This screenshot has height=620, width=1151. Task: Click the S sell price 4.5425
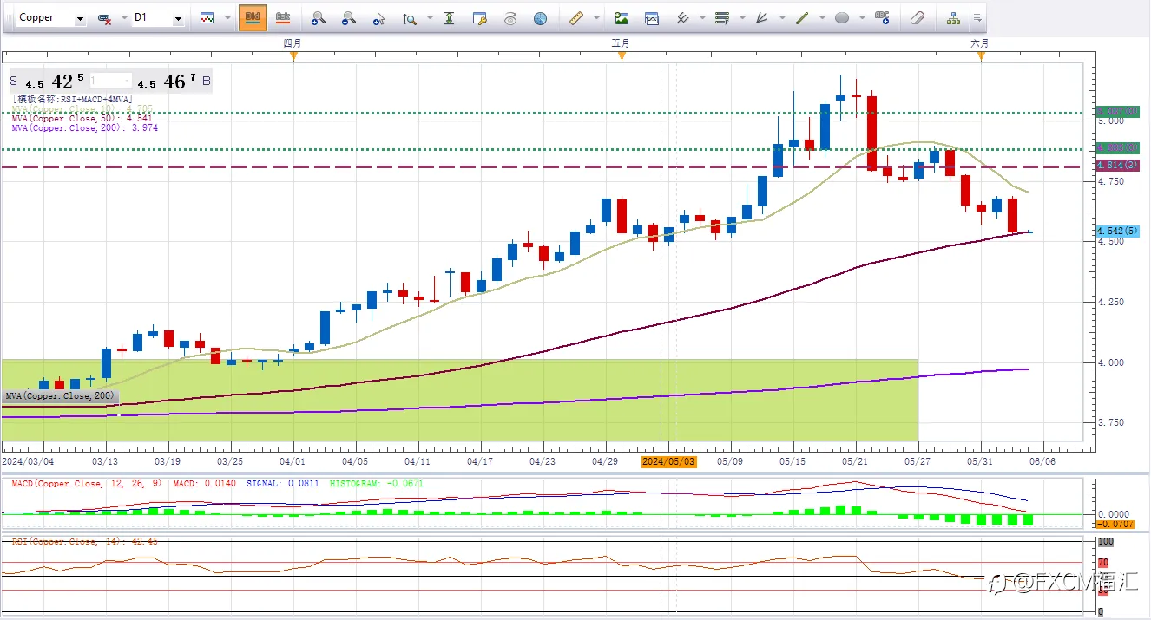(x=49, y=82)
